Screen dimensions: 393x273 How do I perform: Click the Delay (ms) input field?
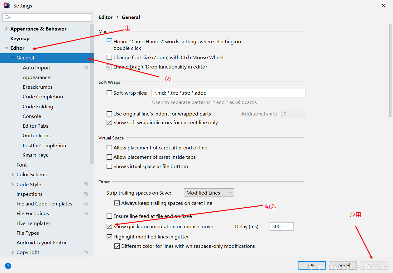click(x=281, y=226)
